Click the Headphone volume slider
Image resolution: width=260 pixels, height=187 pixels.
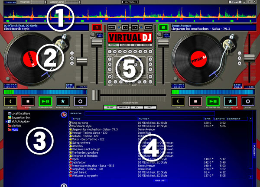[73, 2]
